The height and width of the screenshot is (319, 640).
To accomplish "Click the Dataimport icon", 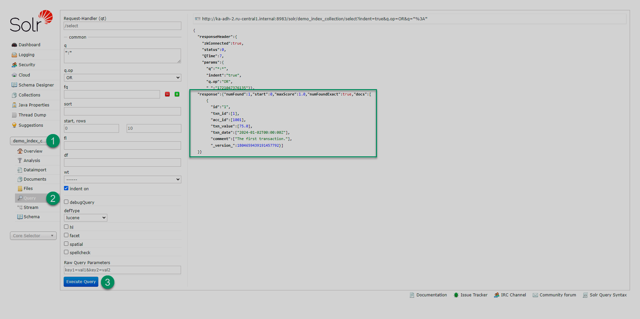I will 20,170.
